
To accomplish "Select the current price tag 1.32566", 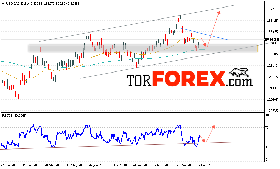I will tap(271, 39).
